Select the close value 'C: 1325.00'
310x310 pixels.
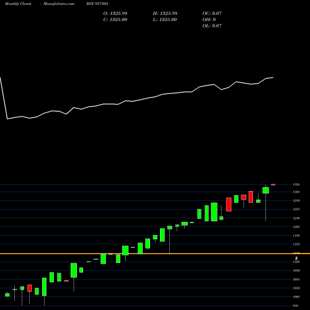point(115,20)
